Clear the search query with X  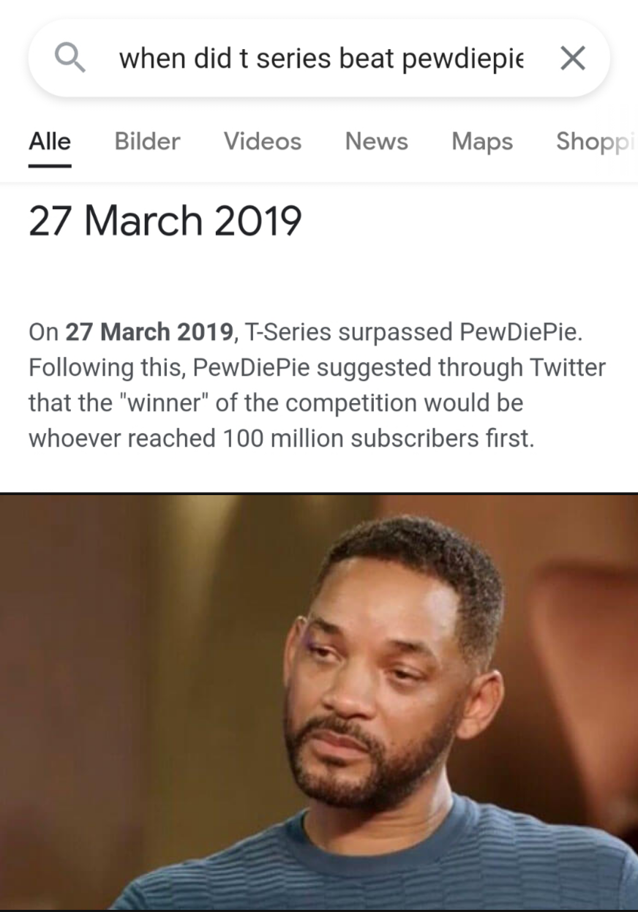click(x=571, y=59)
